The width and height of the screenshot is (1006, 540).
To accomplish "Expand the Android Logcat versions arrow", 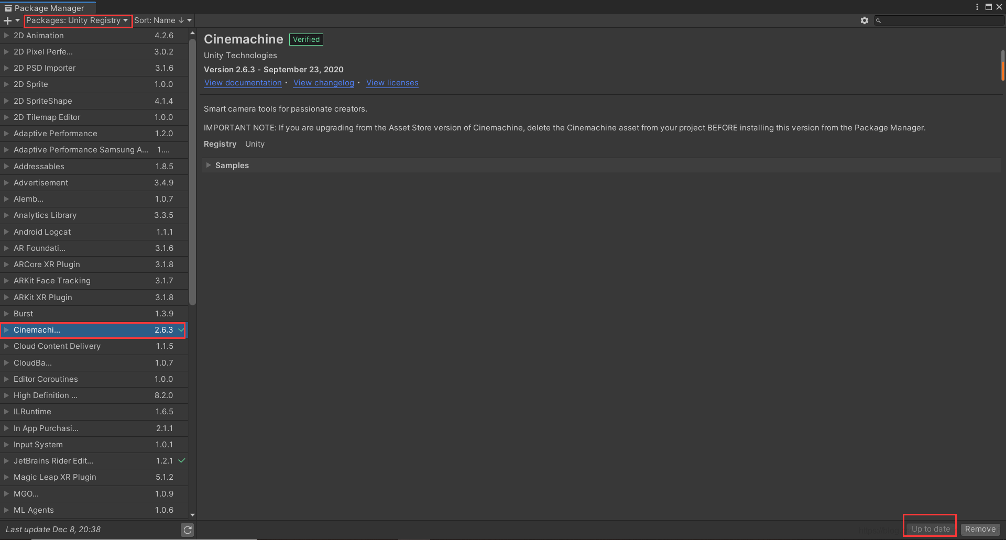I will pos(6,232).
